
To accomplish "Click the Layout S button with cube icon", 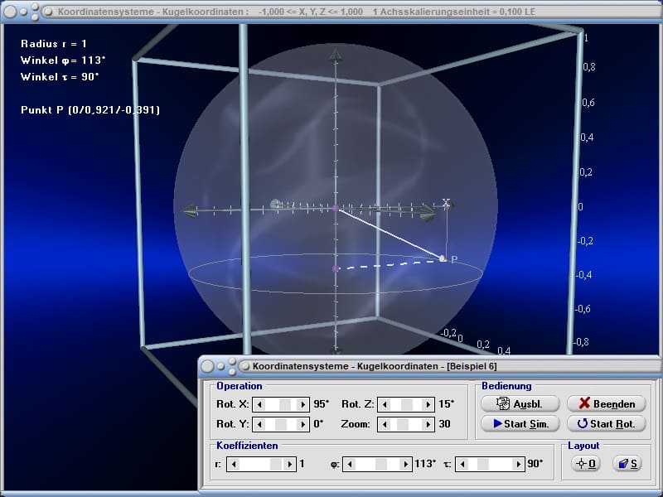I will point(627,464).
